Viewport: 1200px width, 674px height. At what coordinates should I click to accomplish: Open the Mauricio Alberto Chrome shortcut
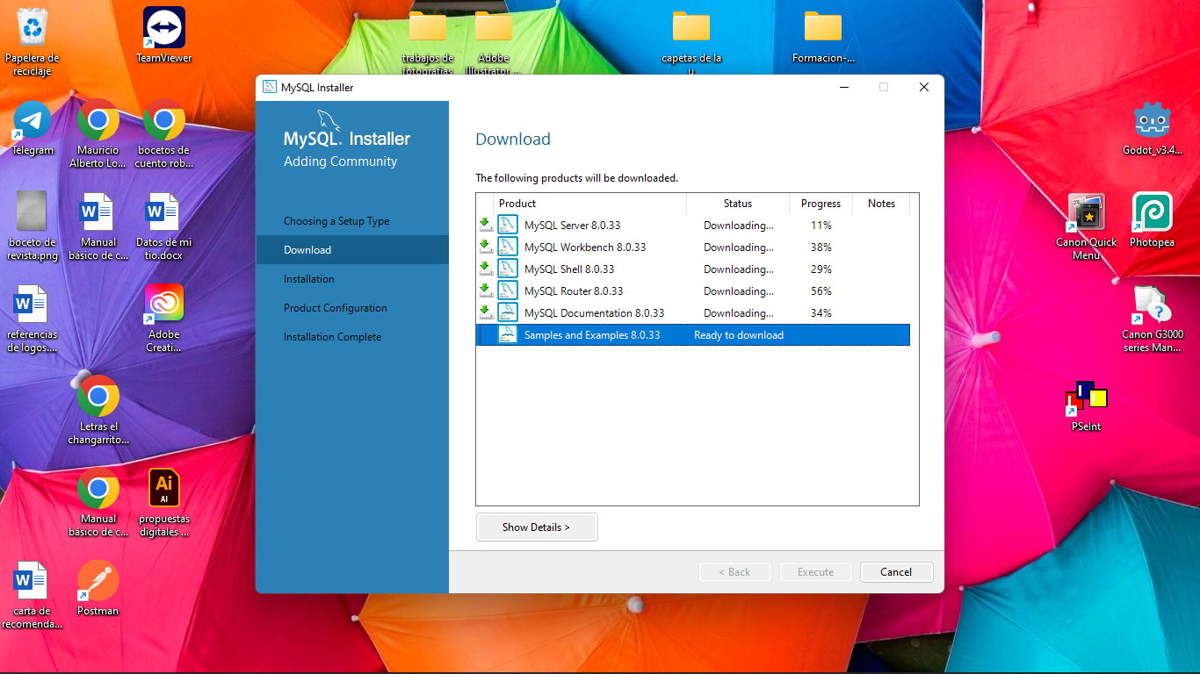point(98,133)
